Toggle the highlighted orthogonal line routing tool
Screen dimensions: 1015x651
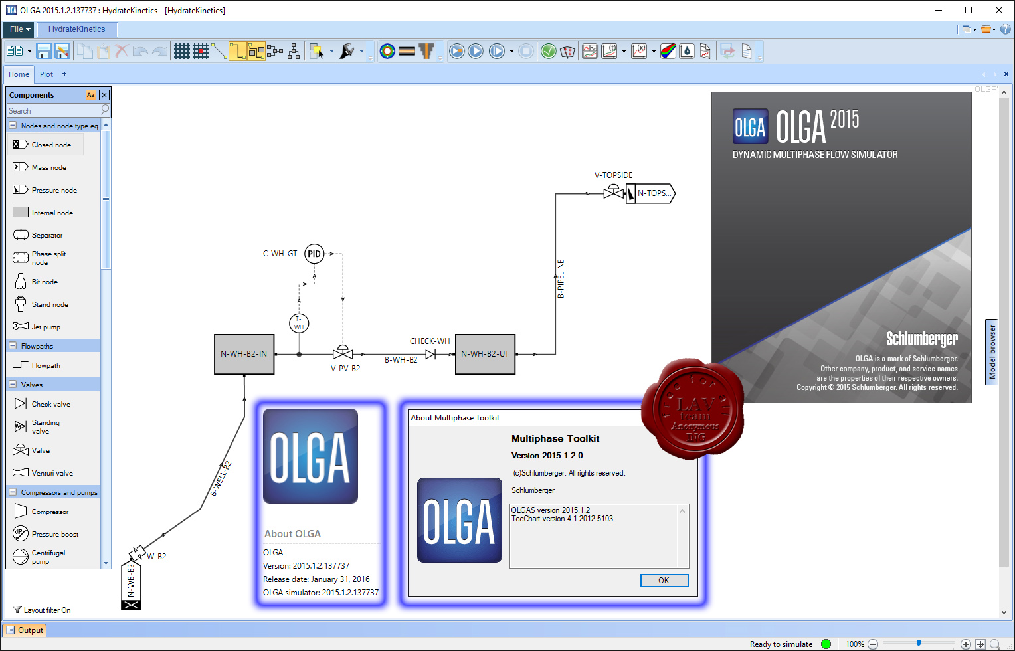(x=238, y=51)
